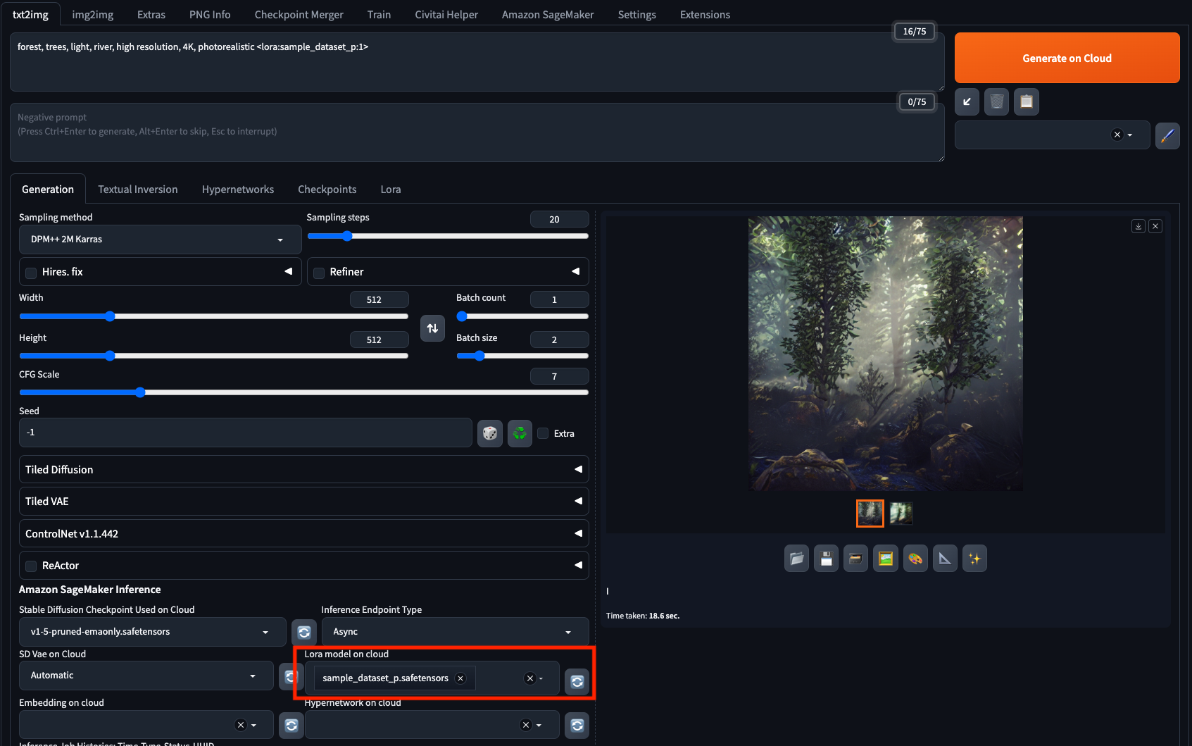Open the Settings tab
The height and width of the screenshot is (746, 1192).
point(637,14)
